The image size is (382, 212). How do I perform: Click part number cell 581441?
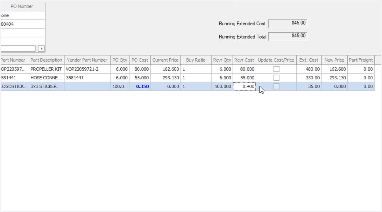click(x=14, y=78)
